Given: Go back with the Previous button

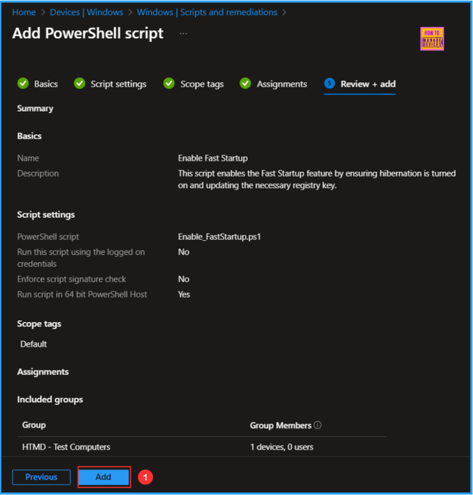Looking at the screenshot, I should click(42, 477).
